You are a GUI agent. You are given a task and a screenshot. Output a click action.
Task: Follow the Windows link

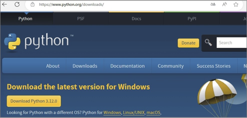coord(112,113)
